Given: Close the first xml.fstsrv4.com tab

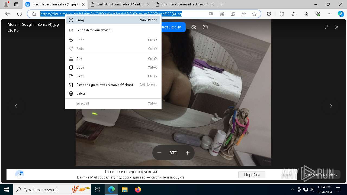Looking at the screenshot, I should pos(148,4).
